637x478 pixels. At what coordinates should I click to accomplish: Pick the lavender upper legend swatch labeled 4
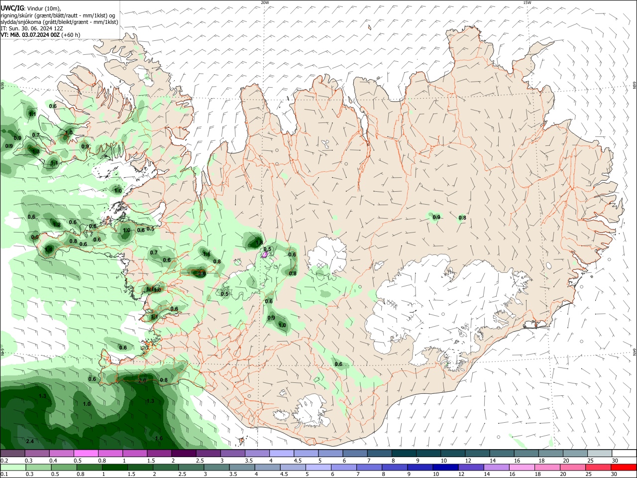[281, 454]
